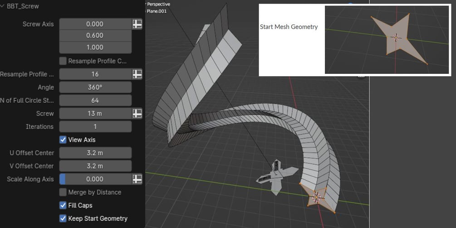Select the orange star mesh in viewport

point(317,198)
